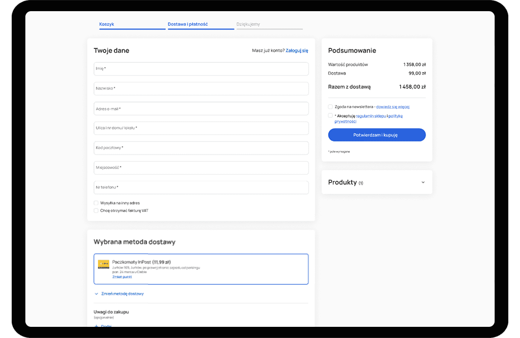The image size is (520, 338).
Task: Click the Dziękujemy step tab
Action: (269, 24)
